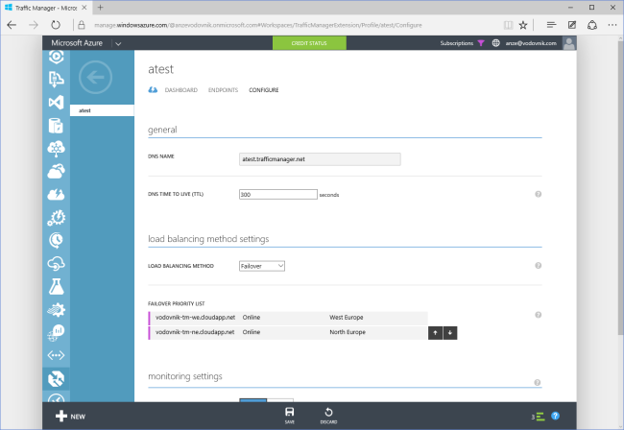Open the double-cloud with arrow sidebar icon
The width and height of the screenshot is (624, 430).
[56, 172]
